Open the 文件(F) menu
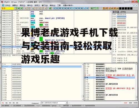The image size is (139, 108). pos(8,6)
